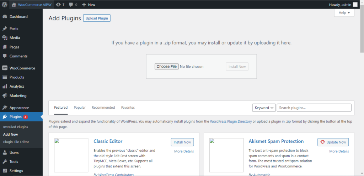Screen dimensions: 364x176
Task: Click the Comments icon in sidebar
Action: point(4,56)
